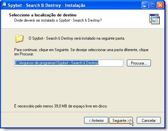Click the maximize button in the title bar
Screen dimensions: 168x131
(153, 5)
